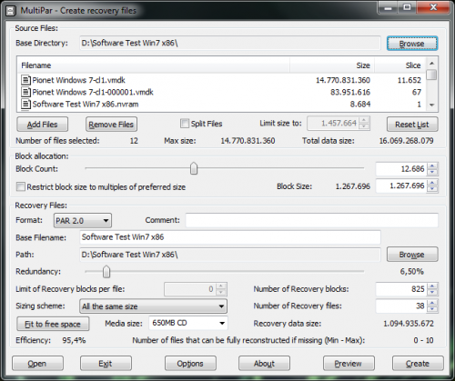
Task: Increase Block Count with up stepper arrow
Action: click(432, 165)
